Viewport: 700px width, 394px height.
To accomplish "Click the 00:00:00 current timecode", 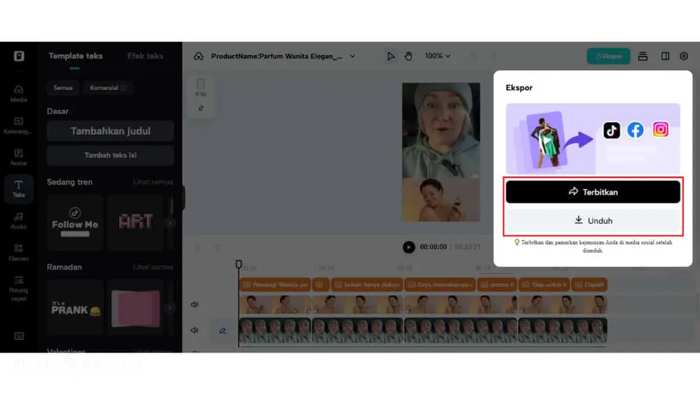I will pyautogui.click(x=433, y=247).
